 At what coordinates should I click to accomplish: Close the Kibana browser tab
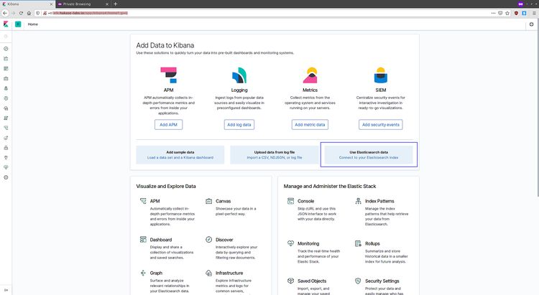click(x=51, y=4)
